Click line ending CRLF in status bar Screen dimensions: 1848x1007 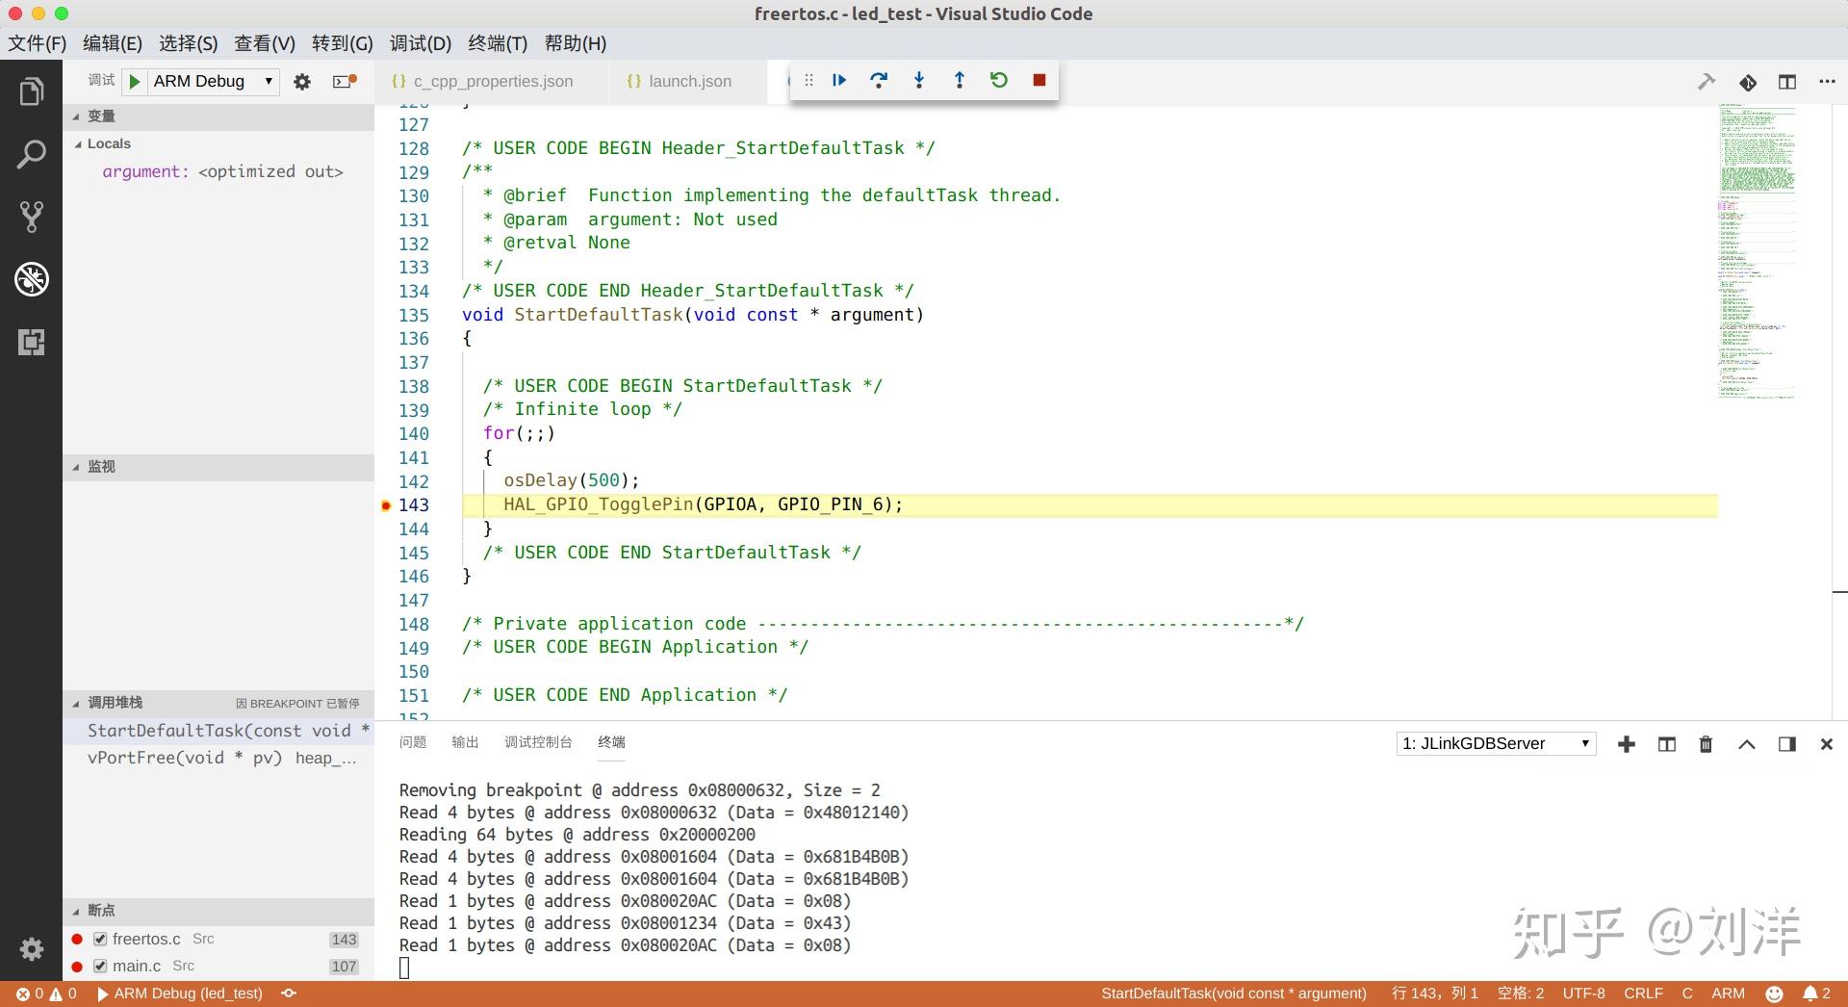tap(1643, 994)
